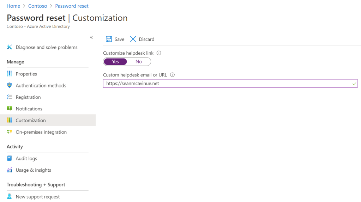The height and width of the screenshot is (202, 361).
Task: Click the Custom helpdesk URL text field
Action: (x=226, y=84)
